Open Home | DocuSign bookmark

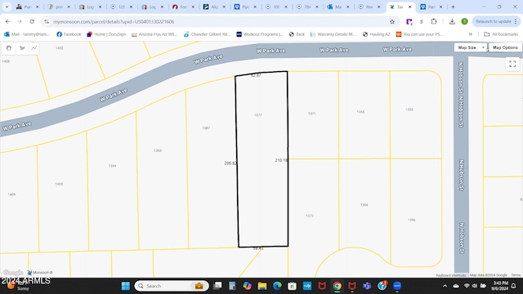(x=106, y=34)
